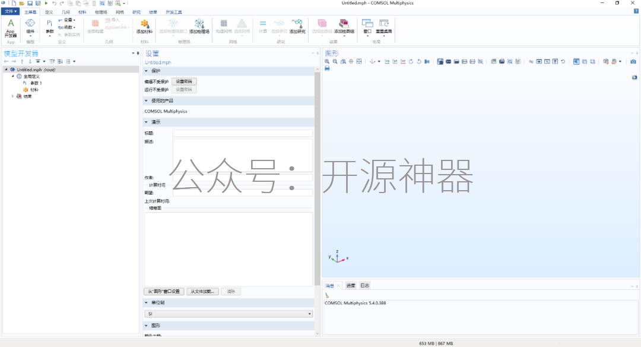Viewport: 641px width, 347px height.
Task: Click the 标题 (Title) input field
Action: pyautogui.click(x=243, y=133)
